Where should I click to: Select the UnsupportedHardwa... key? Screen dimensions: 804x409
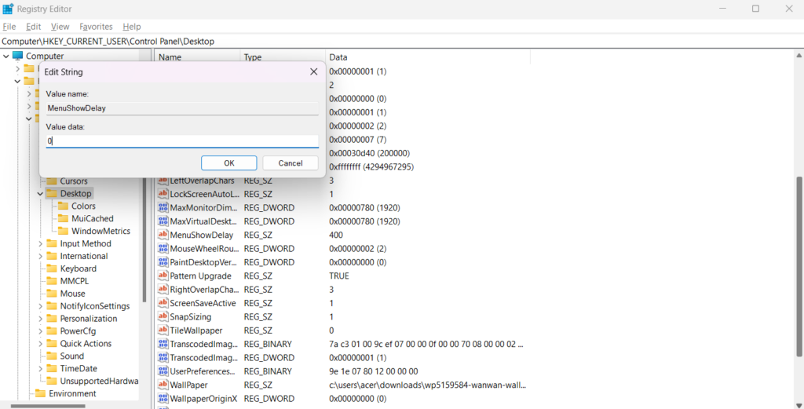[x=99, y=381]
